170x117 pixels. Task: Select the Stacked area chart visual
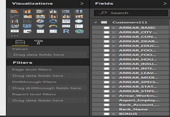[x=40, y=16]
